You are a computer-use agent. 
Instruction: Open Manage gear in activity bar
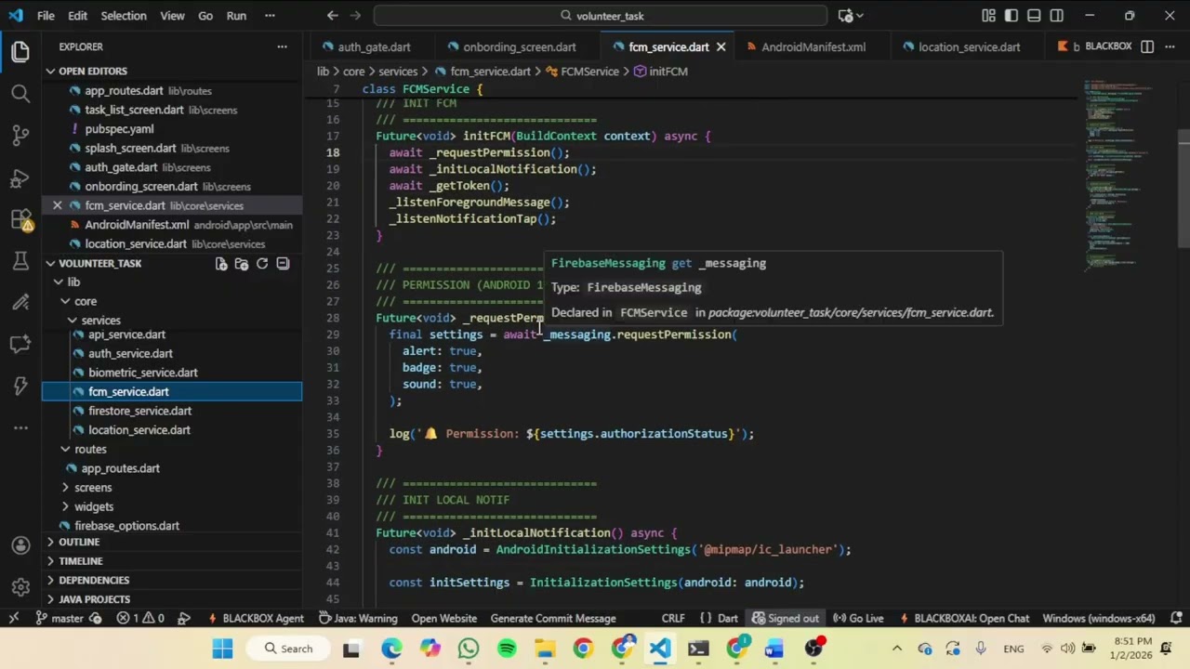pos(20,587)
